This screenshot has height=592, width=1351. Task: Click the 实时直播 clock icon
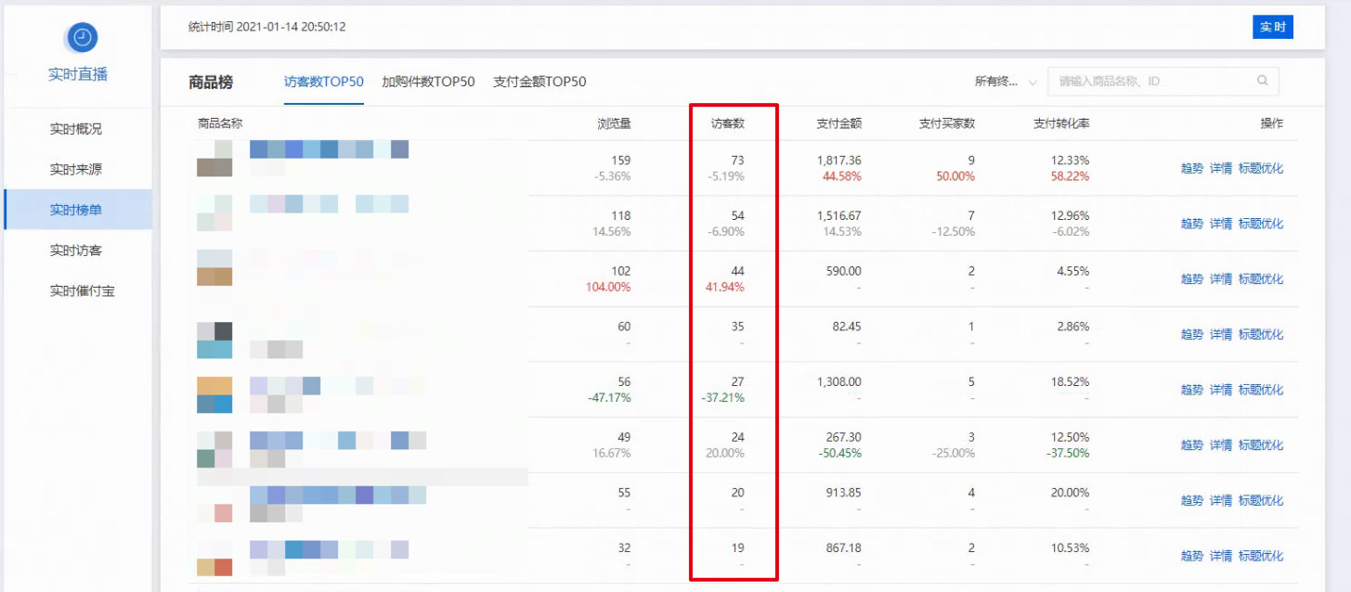click(80, 37)
